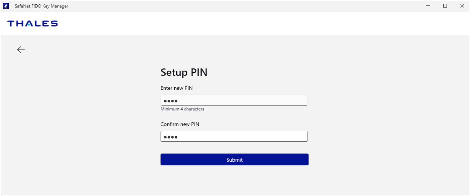
Task: Click the SafeNet app icon in title bar
Action: point(6,6)
